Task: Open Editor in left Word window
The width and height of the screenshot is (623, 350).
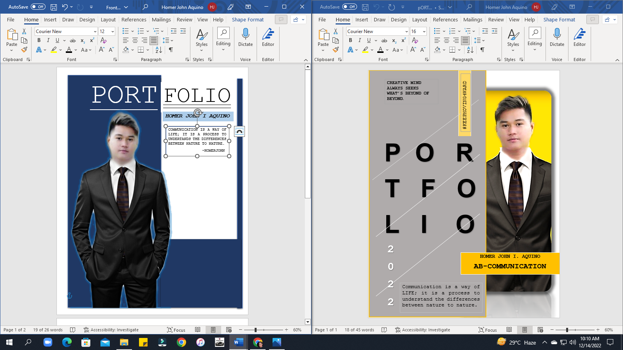Action: [x=268, y=37]
